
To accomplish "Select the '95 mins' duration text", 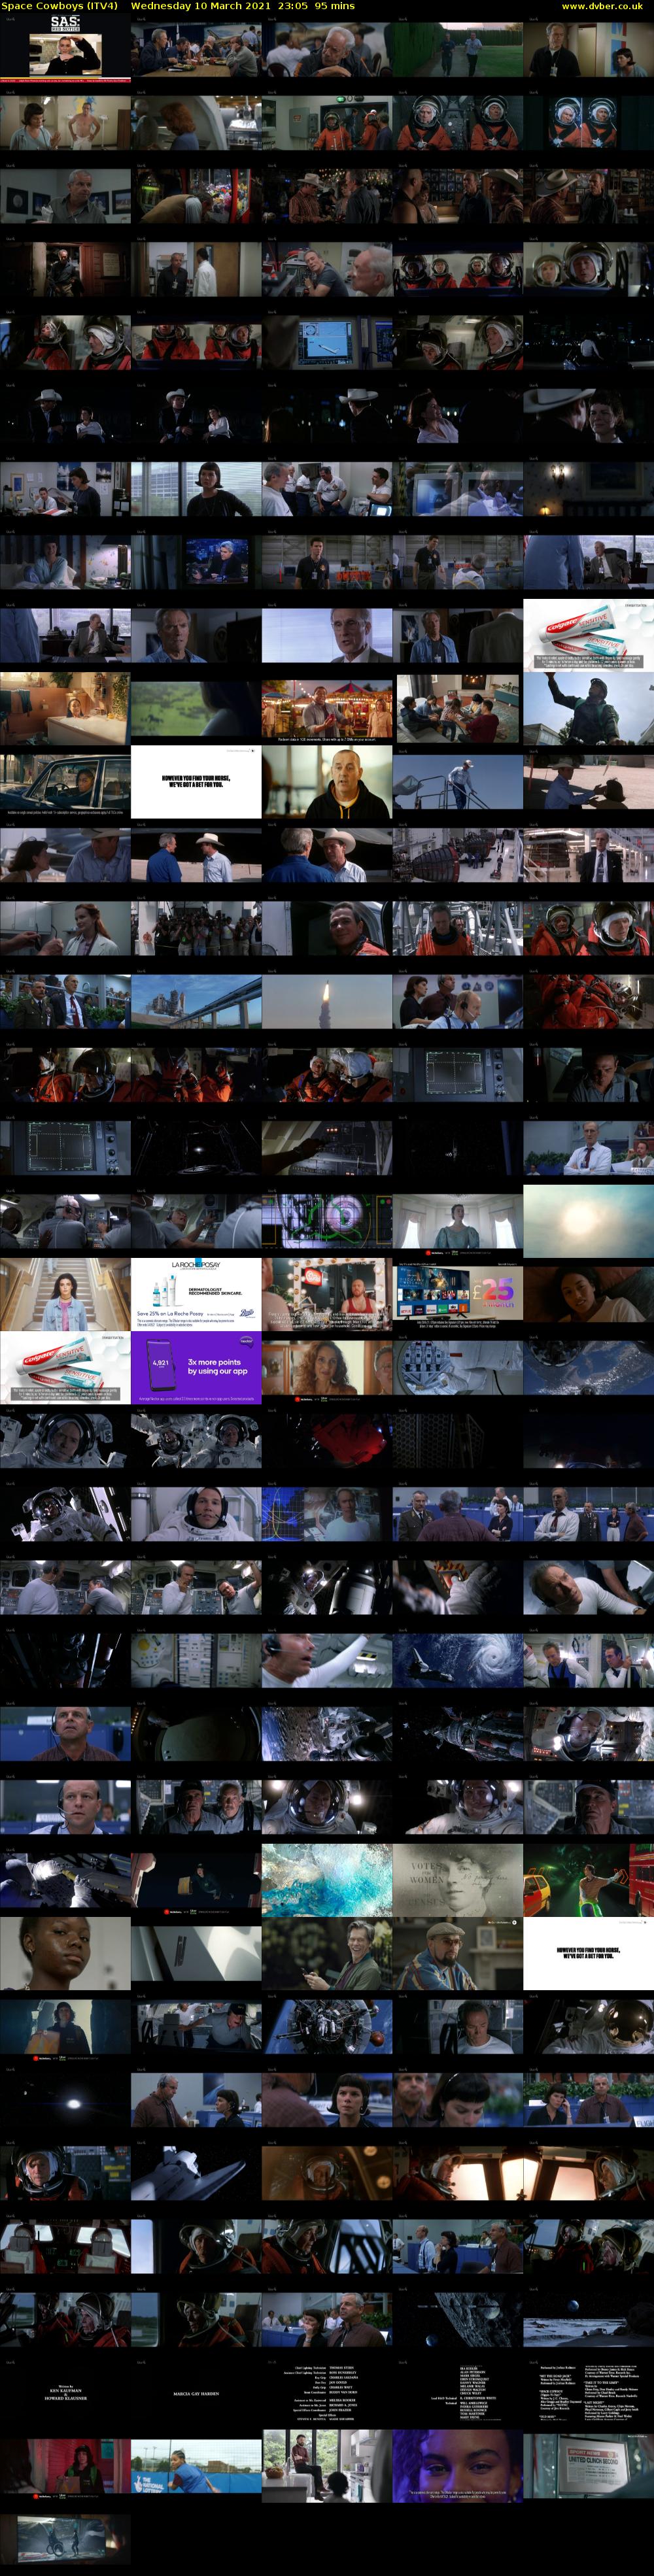I will click(335, 6).
